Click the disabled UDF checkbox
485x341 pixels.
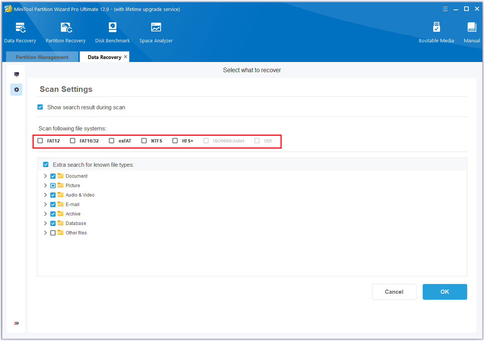pos(257,141)
